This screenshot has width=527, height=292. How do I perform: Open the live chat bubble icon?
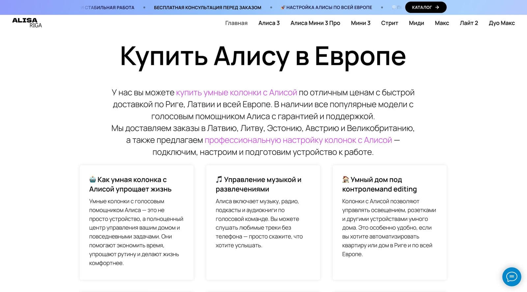(512, 277)
